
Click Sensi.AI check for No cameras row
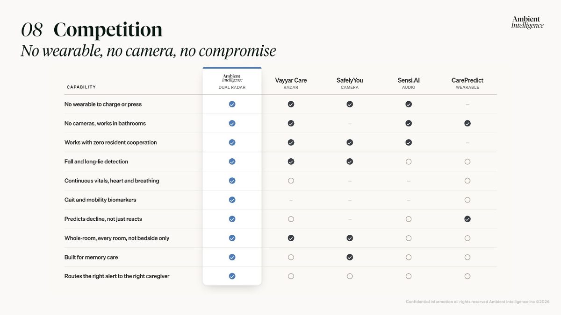(x=409, y=123)
